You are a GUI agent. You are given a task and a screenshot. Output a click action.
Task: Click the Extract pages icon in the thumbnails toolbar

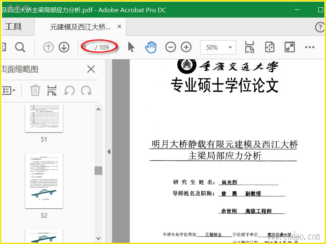pos(52,90)
